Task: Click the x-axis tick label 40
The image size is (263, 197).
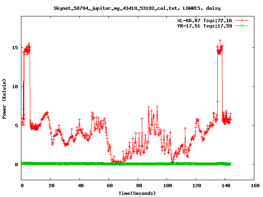Action: 81,186
